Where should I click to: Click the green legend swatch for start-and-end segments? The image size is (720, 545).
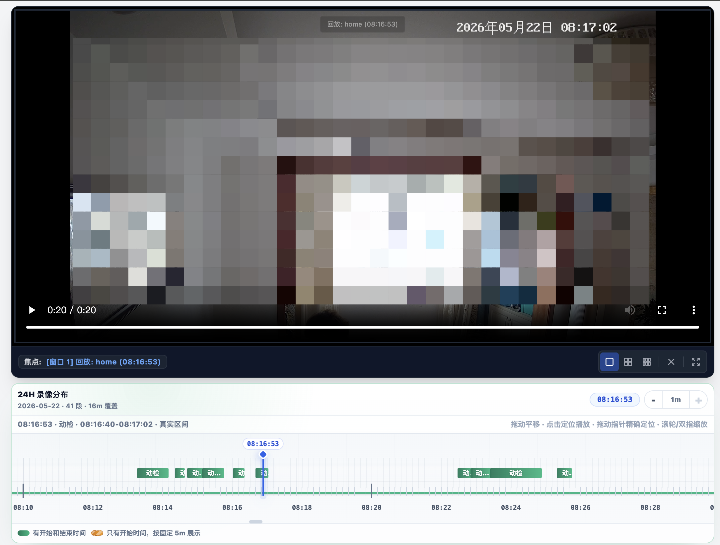coord(24,533)
